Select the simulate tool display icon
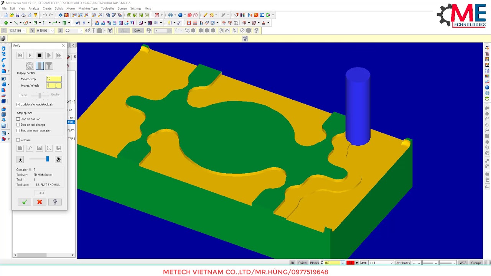 point(40,66)
